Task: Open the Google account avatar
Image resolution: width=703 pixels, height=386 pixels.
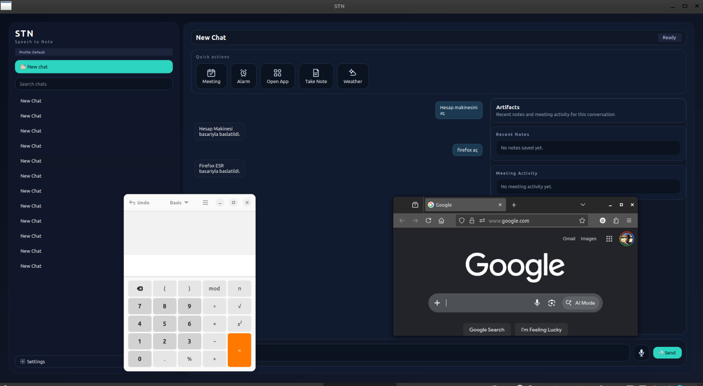Action: 627,239
